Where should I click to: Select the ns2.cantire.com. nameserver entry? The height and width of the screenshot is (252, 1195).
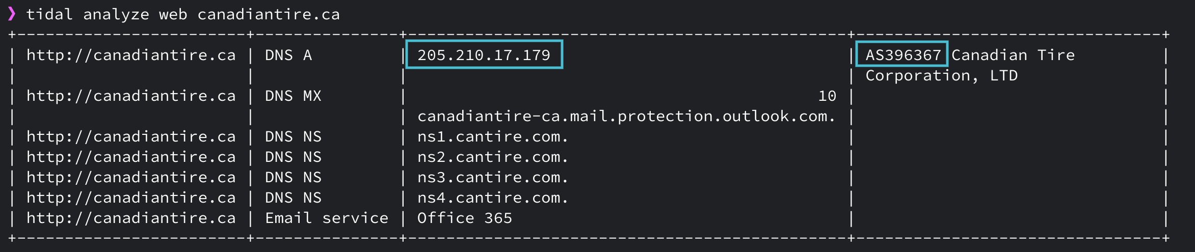(x=492, y=157)
